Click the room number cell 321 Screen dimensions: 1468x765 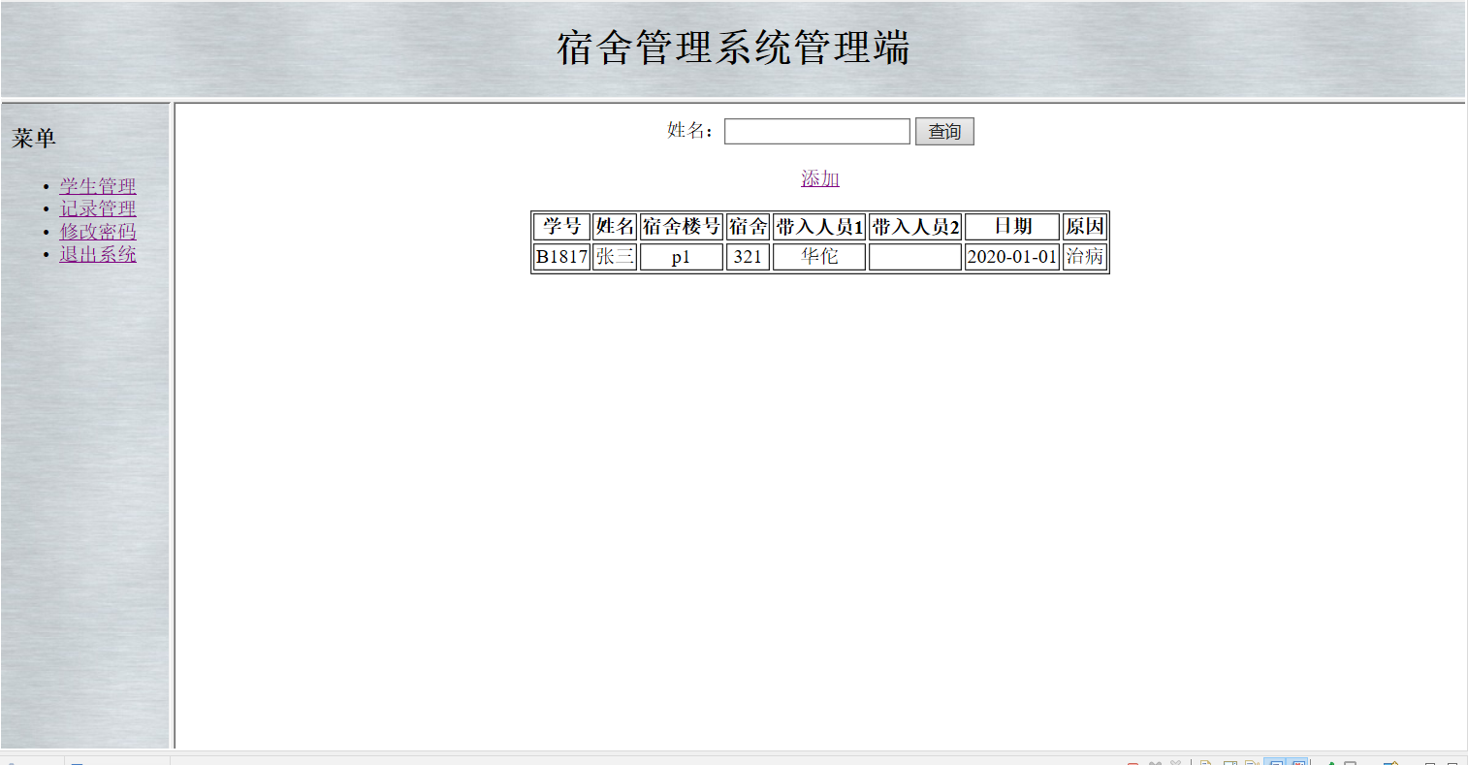point(747,256)
